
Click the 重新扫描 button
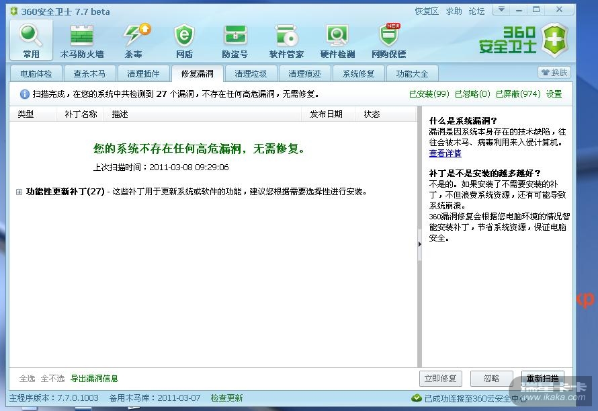point(543,379)
